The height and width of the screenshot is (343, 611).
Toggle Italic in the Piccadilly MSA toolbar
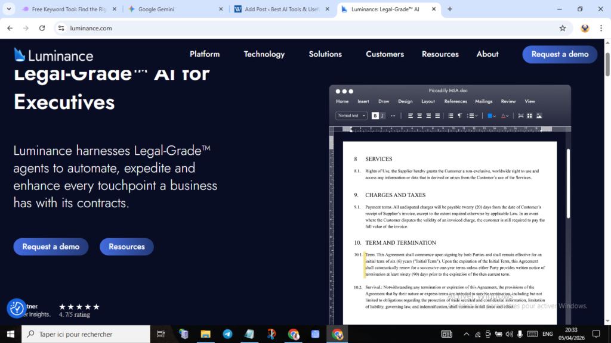tap(382, 116)
